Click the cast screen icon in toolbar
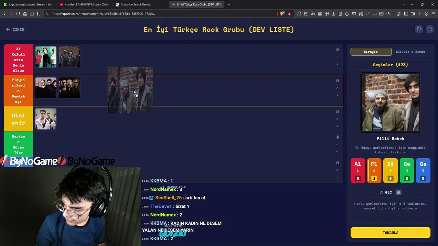This screenshot has width=438, height=246. point(354,14)
